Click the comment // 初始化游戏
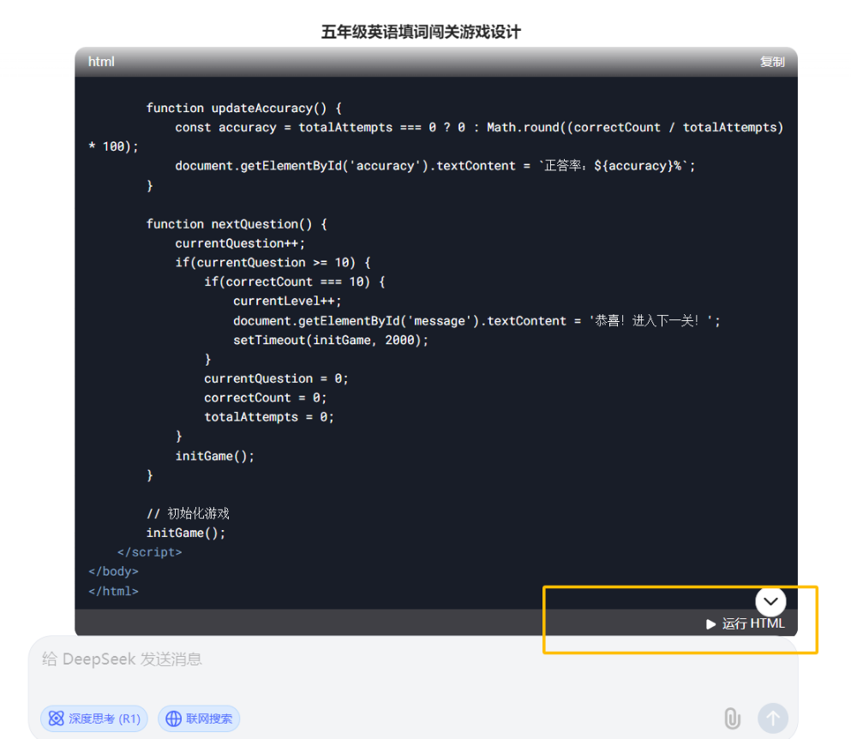The image size is (851, 739). 188,514
